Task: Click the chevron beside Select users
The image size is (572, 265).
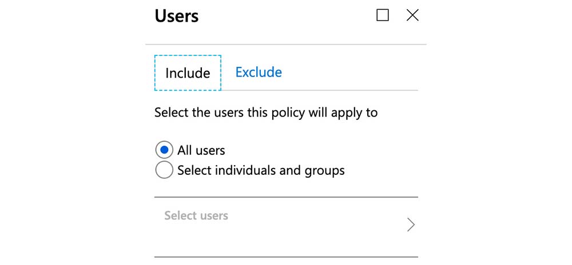Action: point(410,225)
